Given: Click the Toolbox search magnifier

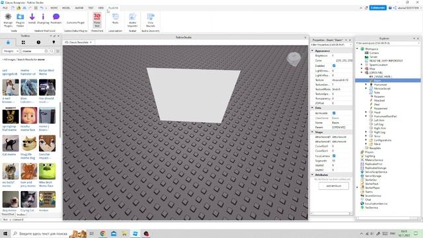Looking at the screenshot, I should coord(52,51).
